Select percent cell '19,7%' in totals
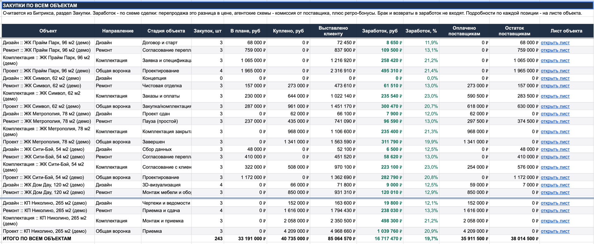This screenshot has width=594, height=244. (421, 239)
